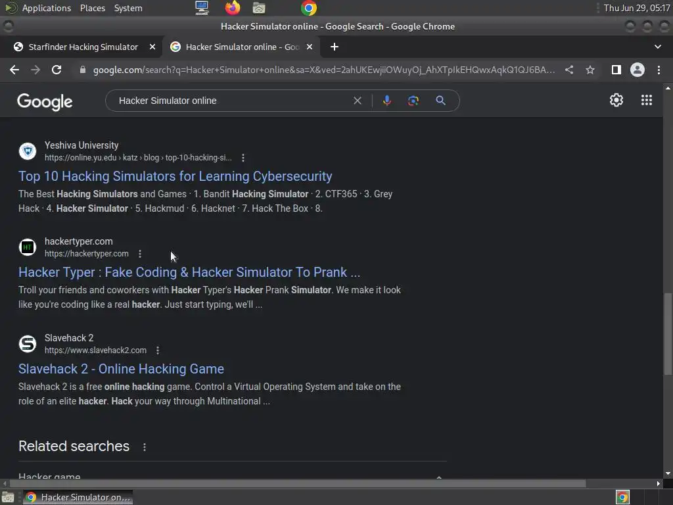
Task: Click the blue magnifier search button
Action: click(440, 101)
